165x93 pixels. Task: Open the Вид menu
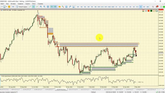7,4
